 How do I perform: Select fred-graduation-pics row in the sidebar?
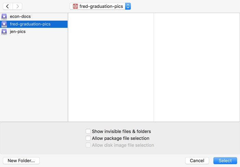(34, 24)
